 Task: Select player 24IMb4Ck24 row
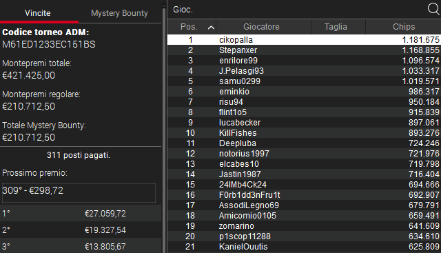click(x=304, y=185)
